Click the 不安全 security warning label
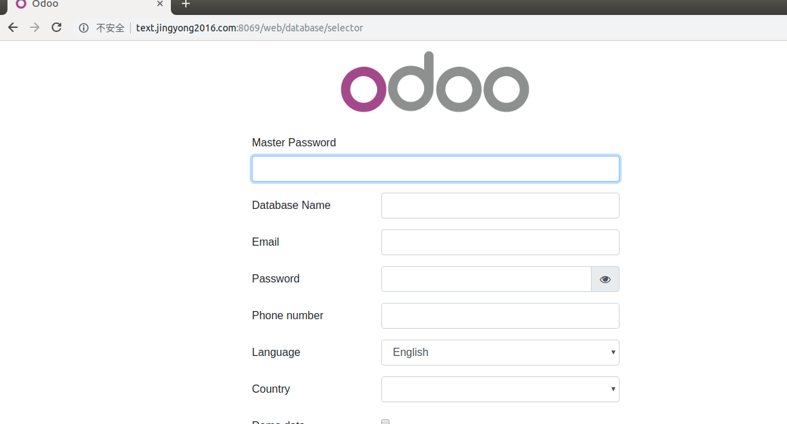The width and height of the screenshot is (787, 424). [x=110, y=28]
